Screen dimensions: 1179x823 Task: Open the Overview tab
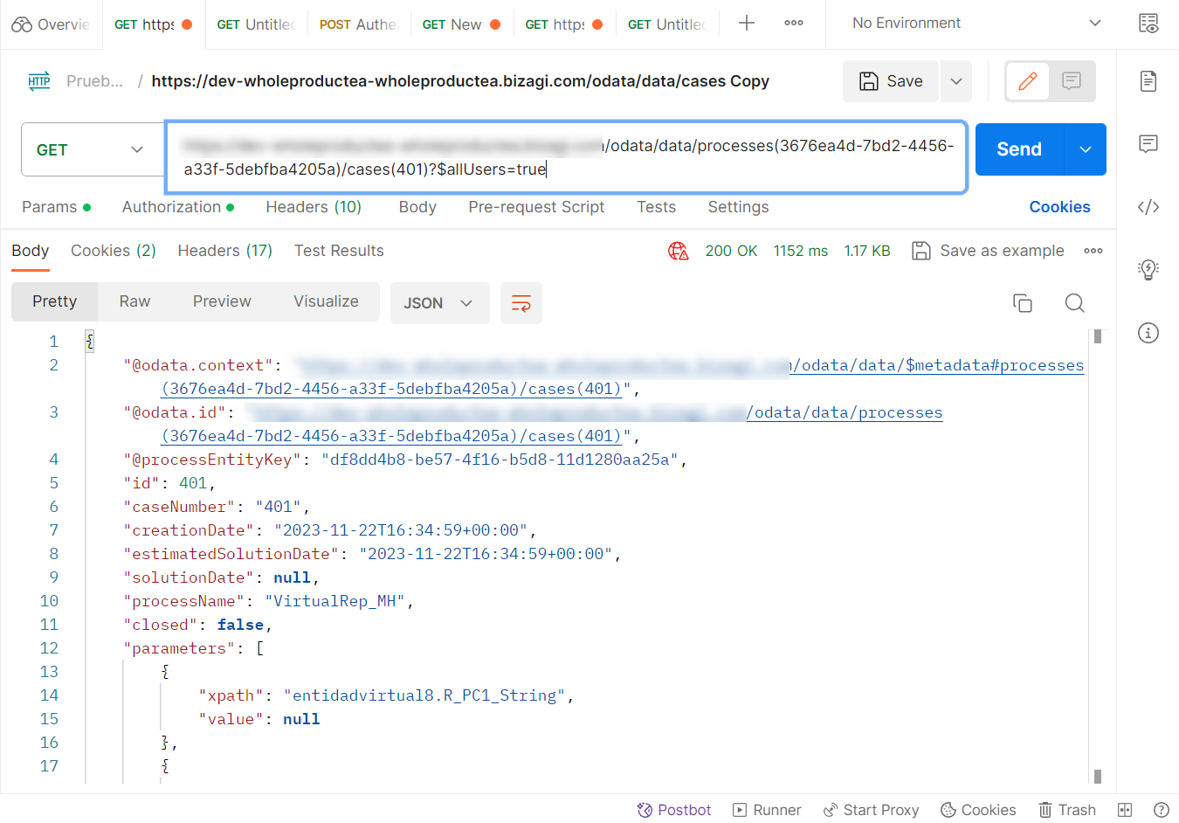51,24
